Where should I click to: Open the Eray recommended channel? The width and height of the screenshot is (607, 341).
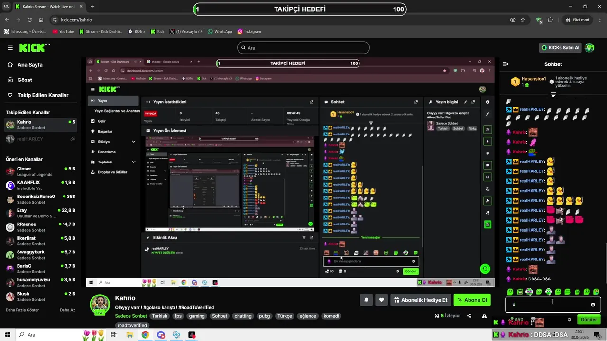[x=40, y=213]
